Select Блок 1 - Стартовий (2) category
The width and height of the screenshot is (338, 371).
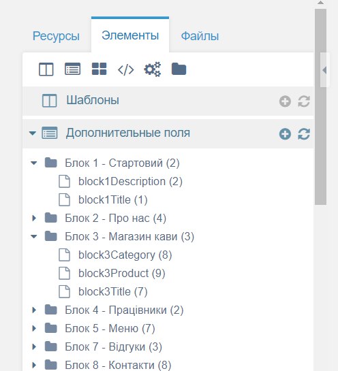[122, 163]
